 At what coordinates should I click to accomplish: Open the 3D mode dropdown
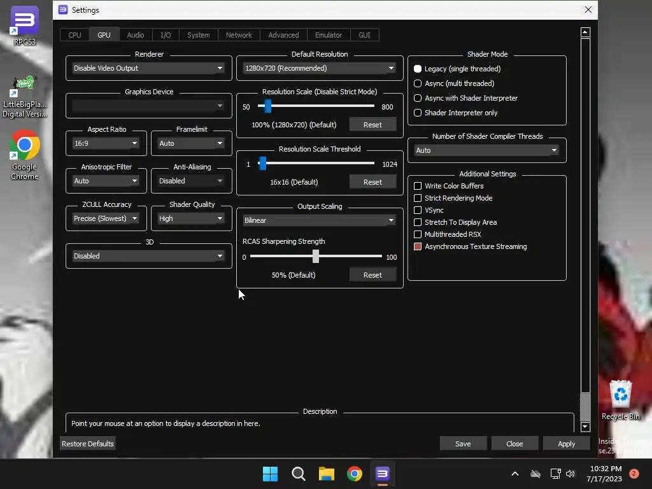click(148, 256)
